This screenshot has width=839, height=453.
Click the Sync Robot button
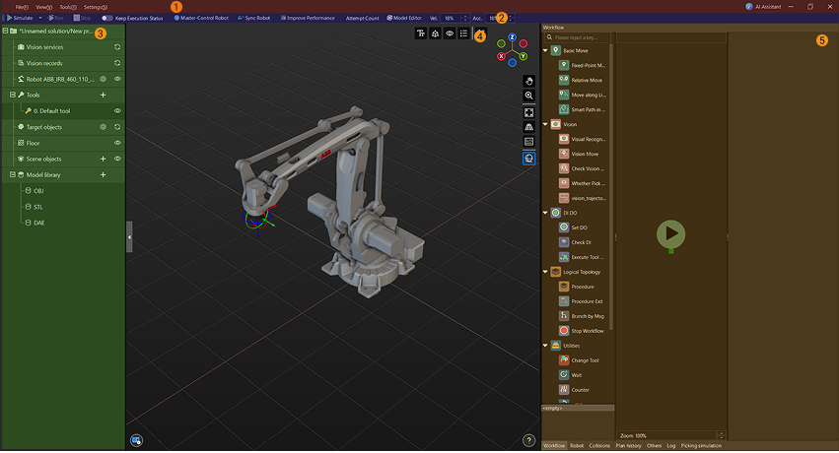[254, 18]
